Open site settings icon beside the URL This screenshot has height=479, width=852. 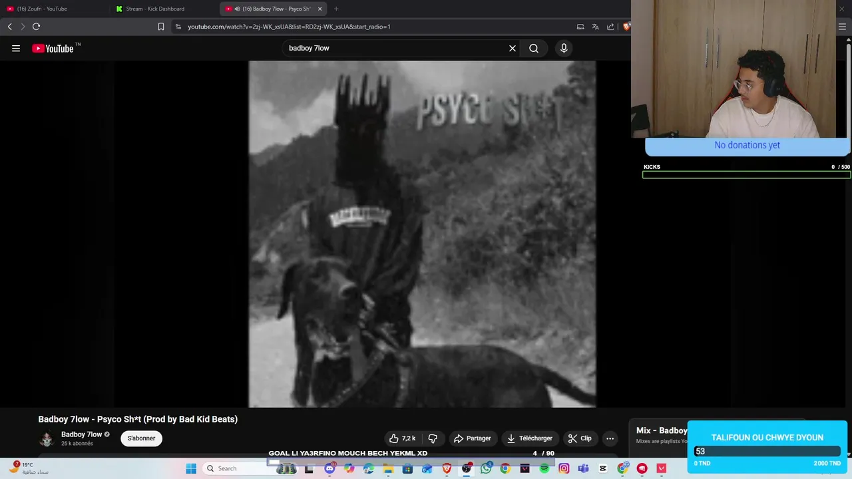pos(178,27)
